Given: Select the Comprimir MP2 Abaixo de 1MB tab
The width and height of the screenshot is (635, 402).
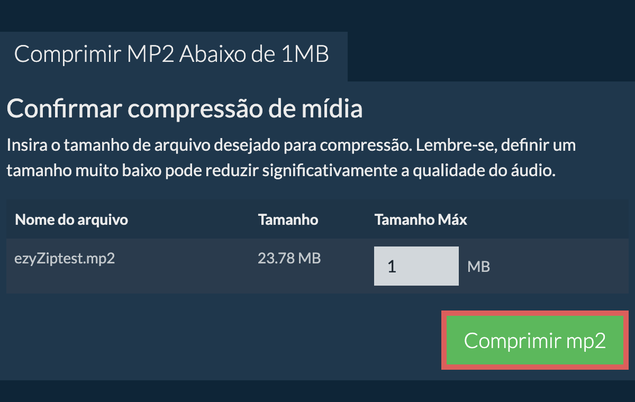Looking at the screenshot, I should [172, 54].
